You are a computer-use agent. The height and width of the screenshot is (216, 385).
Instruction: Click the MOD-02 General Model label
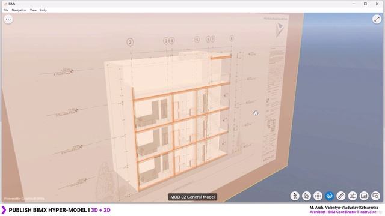tap(192, 197)
